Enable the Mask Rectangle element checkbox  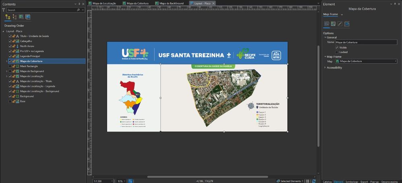10,66
